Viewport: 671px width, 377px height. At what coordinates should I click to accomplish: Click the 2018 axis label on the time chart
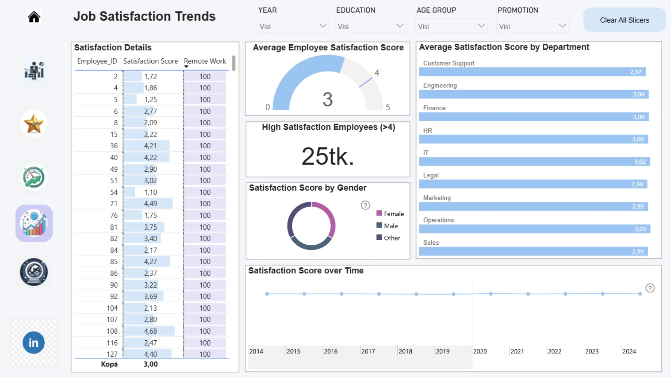pos(405,351)
